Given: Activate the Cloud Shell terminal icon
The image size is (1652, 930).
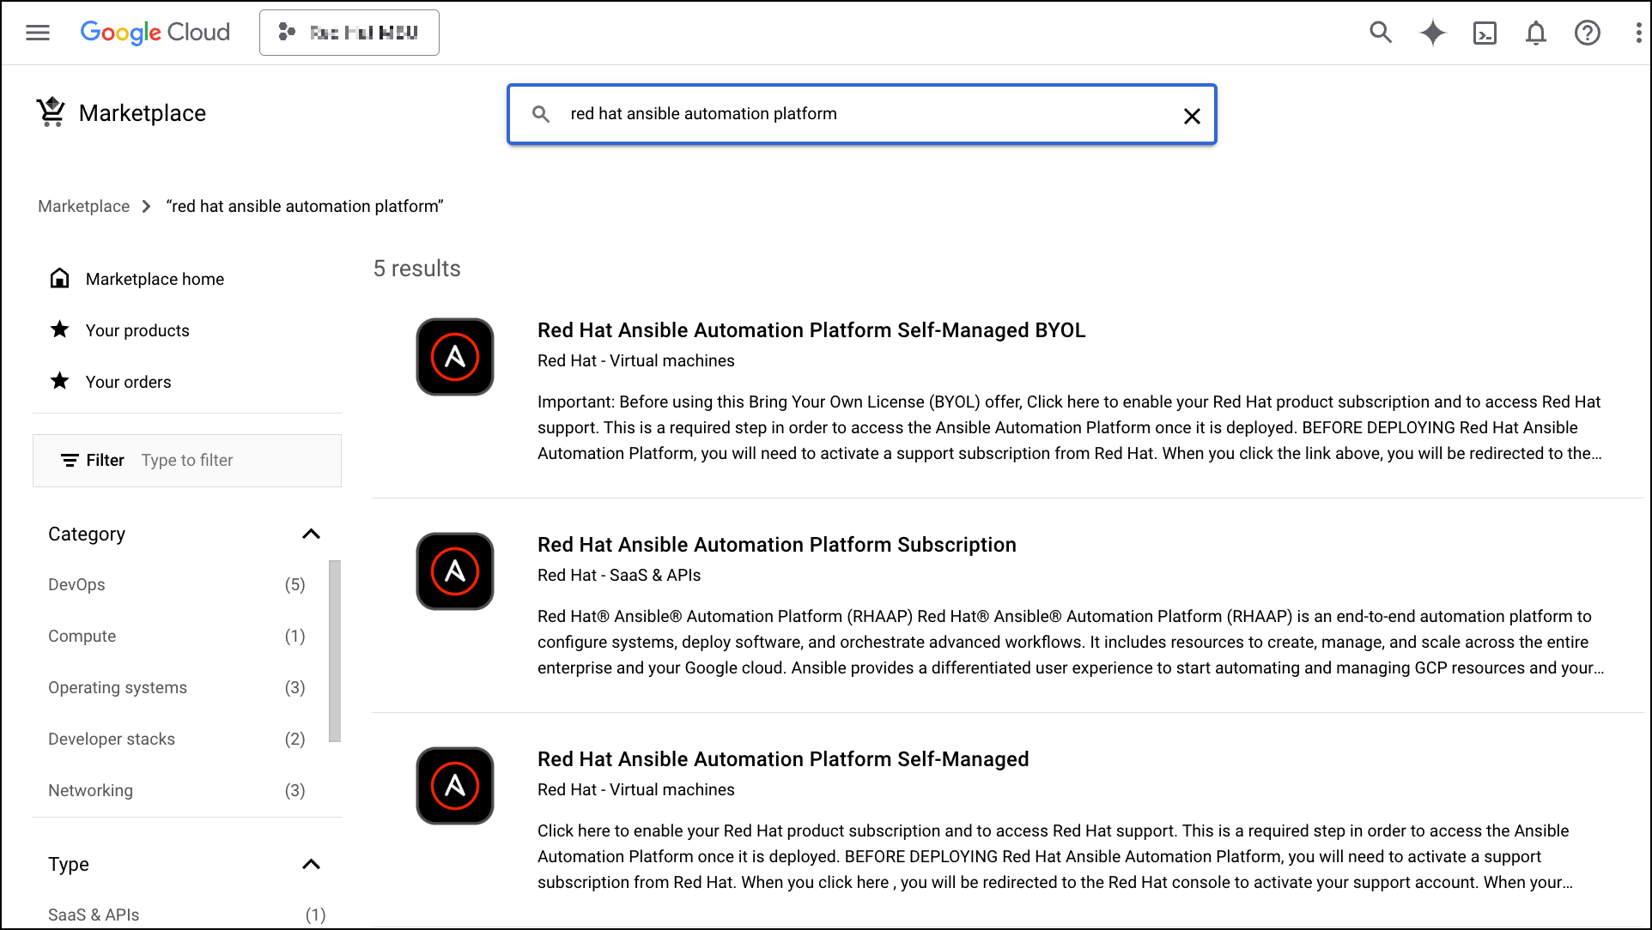Looking at the screenshot, I should point(1485,33).
